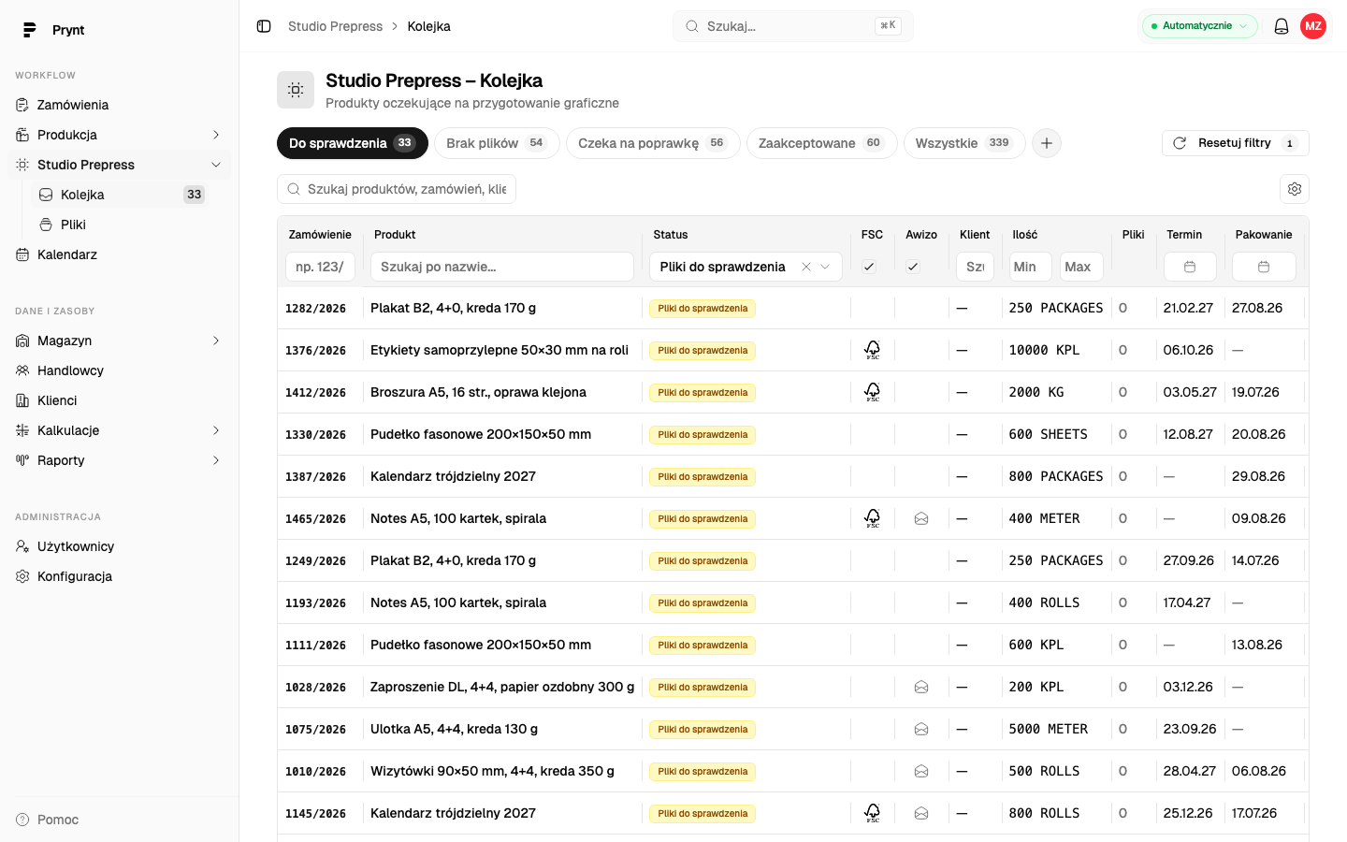Click FSC icon in row 1145/2026
1347x842 pixels.
[x=872, y=813]
